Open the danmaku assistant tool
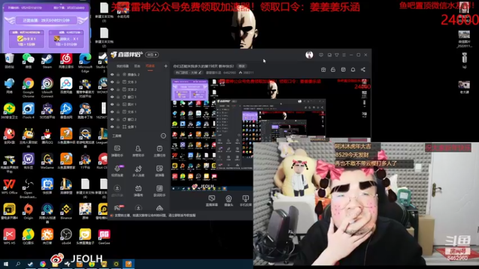 point(117,151)
